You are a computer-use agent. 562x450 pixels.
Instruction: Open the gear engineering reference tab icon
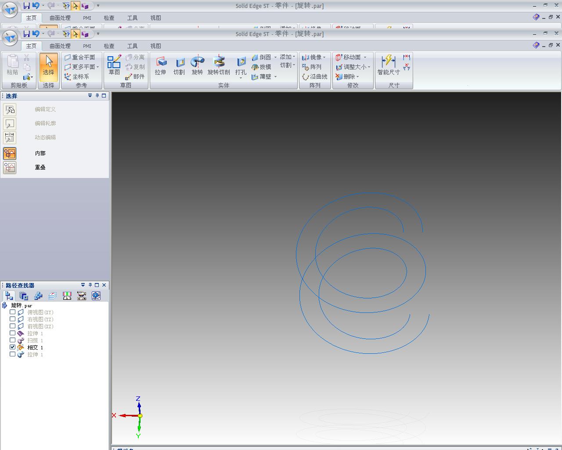[96, 296]
